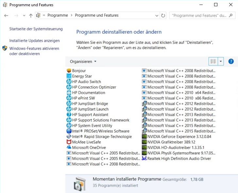238x193 pixels.
Task: Select Microsoft Visual C++ 2010 x86 entry
Action: pos(178,98)
